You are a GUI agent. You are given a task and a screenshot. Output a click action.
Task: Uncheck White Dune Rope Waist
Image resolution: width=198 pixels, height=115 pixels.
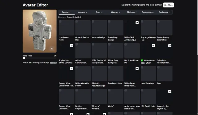(137, 69)
